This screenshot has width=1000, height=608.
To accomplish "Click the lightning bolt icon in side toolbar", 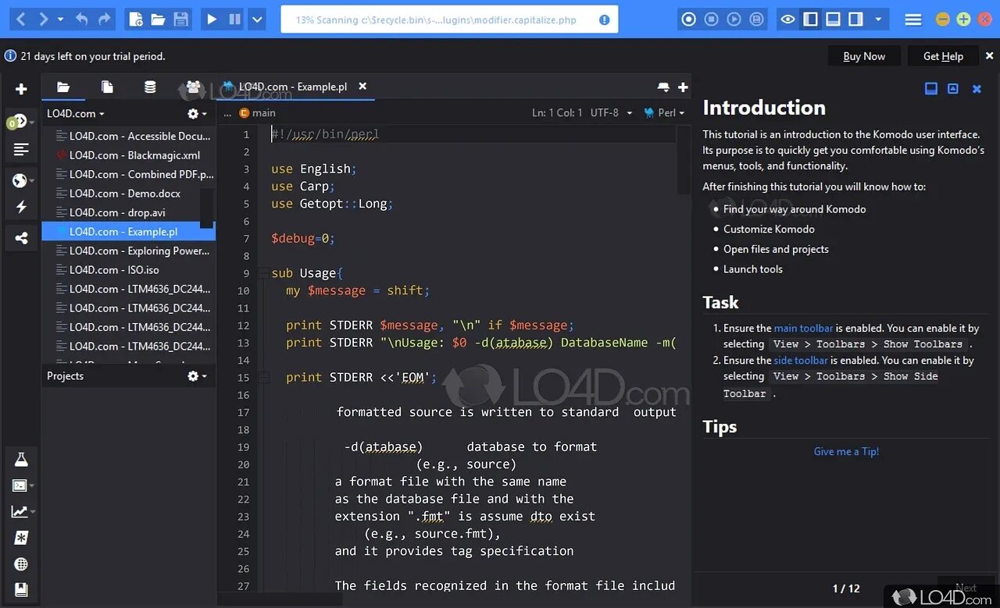I will pyautogui.click(x=21, y=207).
